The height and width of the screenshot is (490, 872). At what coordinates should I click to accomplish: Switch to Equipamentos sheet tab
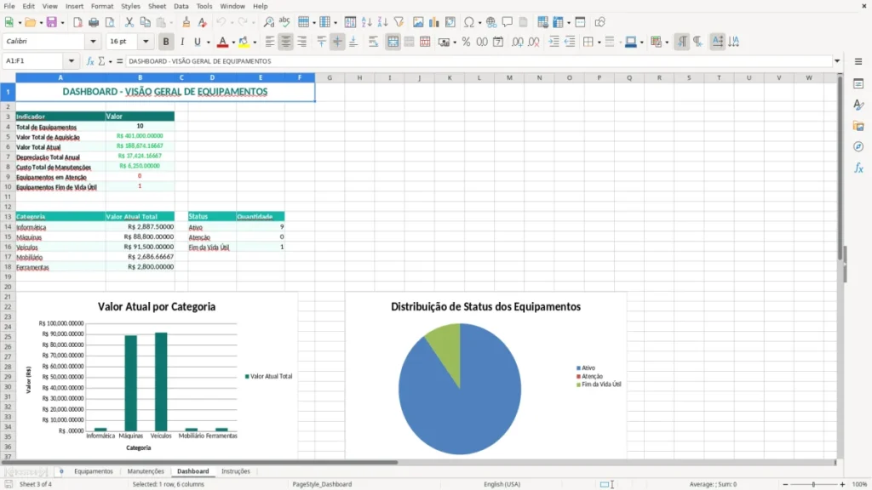click(x=94, y=471)
